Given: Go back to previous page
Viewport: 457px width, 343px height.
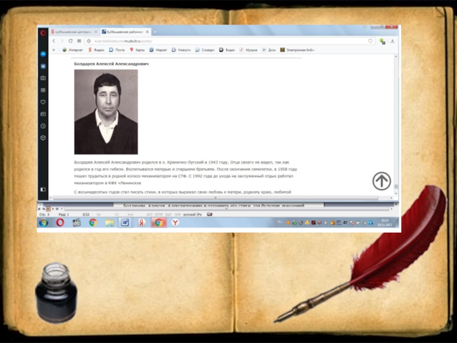Looking at the screenshot, I should pos(54,41).
